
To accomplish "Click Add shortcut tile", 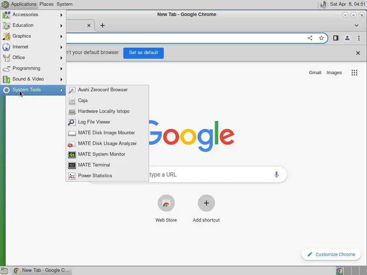I will click(x=206, y=209).
